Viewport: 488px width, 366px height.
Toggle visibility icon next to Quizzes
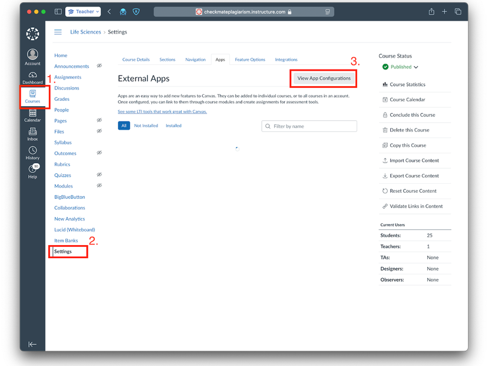coord(98,175)
